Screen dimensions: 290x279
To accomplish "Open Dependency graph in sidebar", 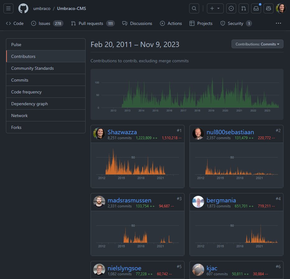I will (46, 104).
